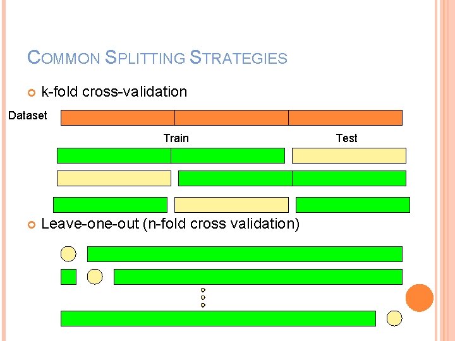The width and height of the screenshot is (455, 341).
Task: Select yellow bar in second k-fold row
Action: pos(114,178)
